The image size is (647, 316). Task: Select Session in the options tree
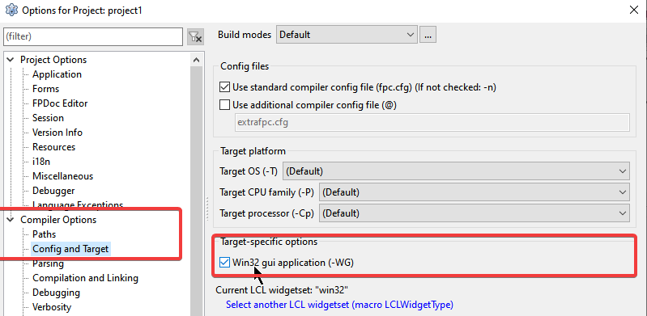(x=48, y=118)
